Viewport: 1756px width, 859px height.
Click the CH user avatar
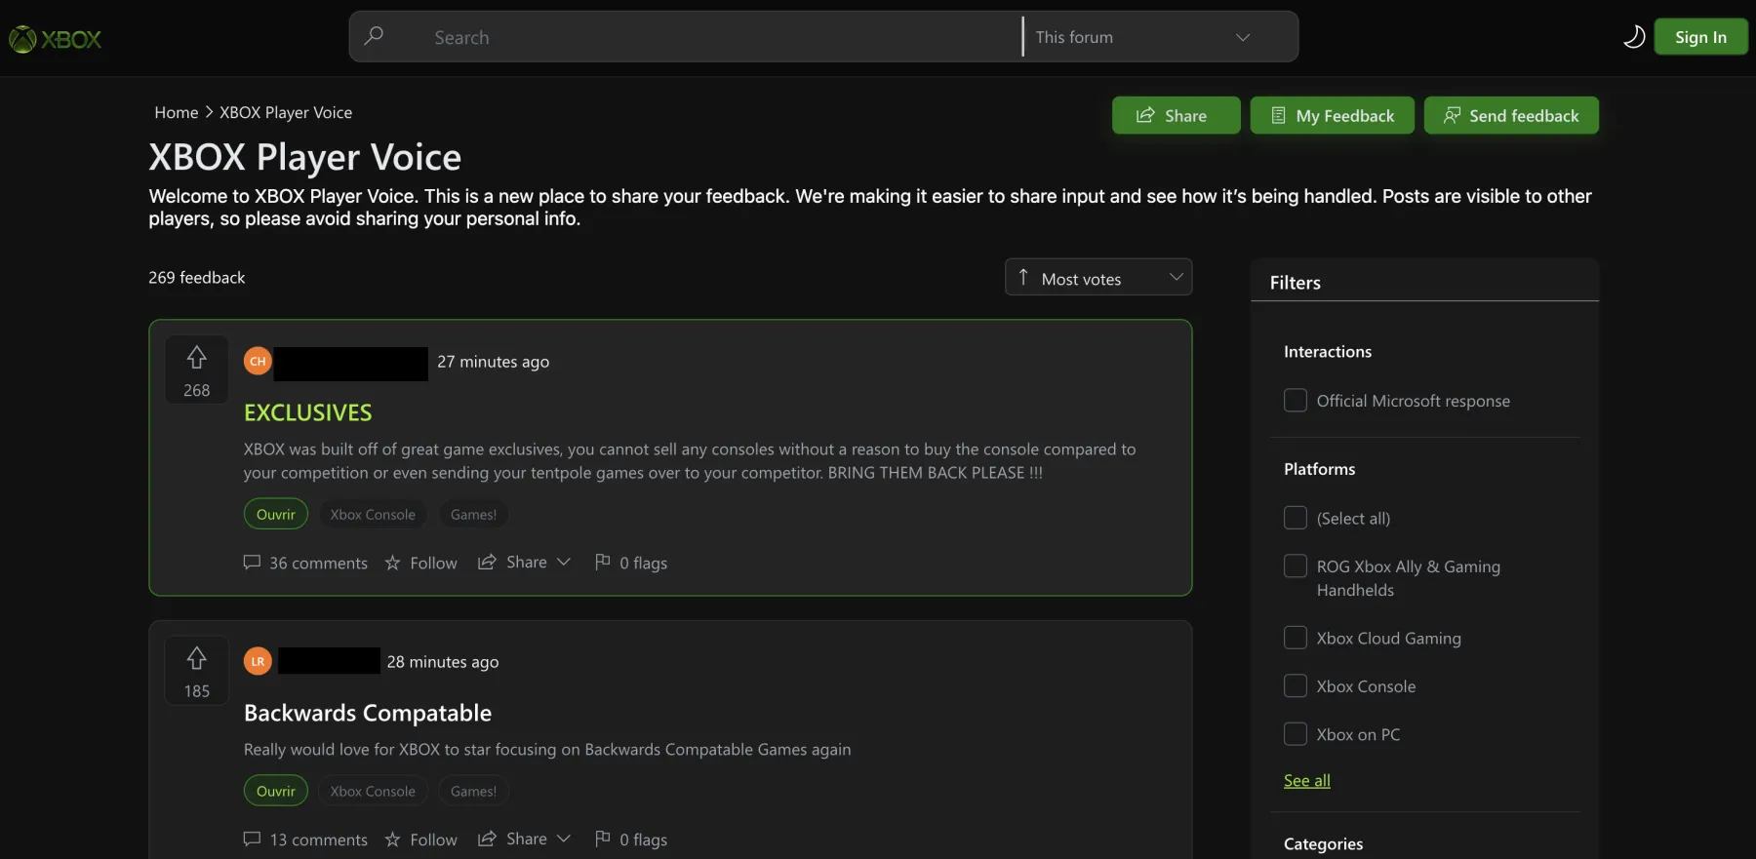pyautogui.click(x=258, y=361)
